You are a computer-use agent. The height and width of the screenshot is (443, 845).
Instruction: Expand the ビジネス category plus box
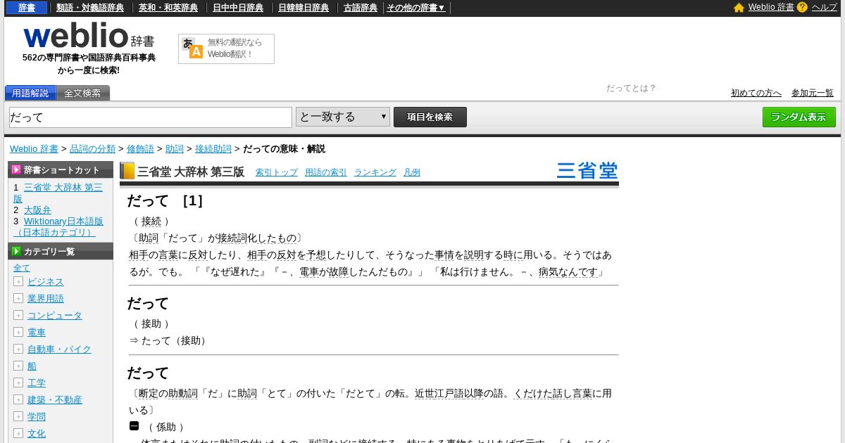18,281
